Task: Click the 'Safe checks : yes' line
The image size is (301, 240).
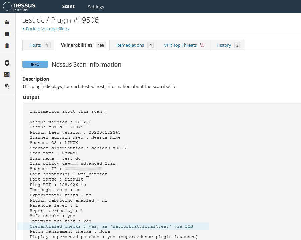Action: pyautogui.click(x=53, y=216)
